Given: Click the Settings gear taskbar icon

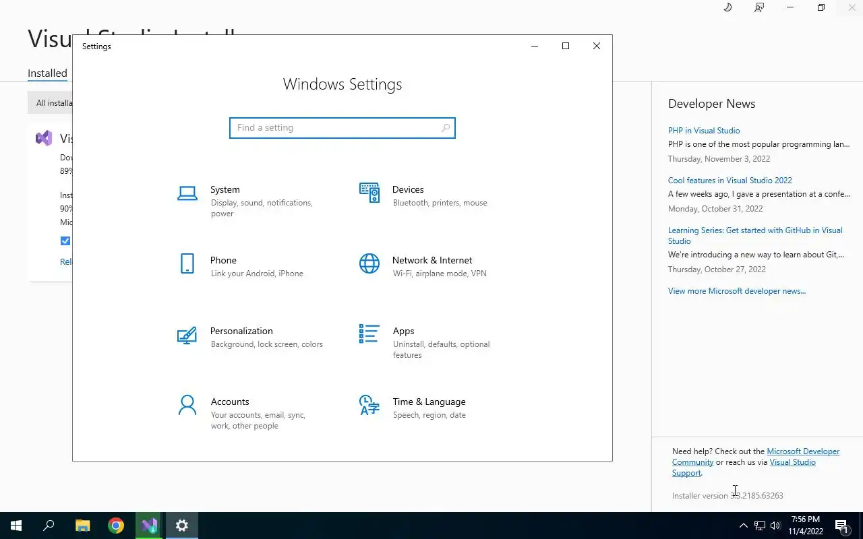Looking at the screenshot, I should click(182, 526).
